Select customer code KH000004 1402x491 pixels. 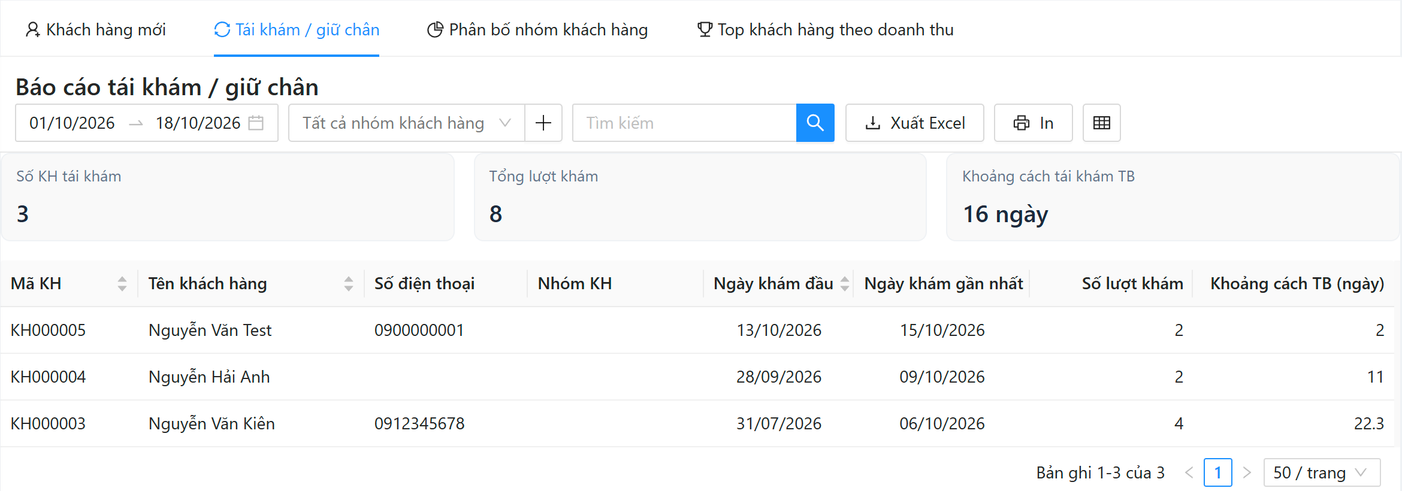48,377
